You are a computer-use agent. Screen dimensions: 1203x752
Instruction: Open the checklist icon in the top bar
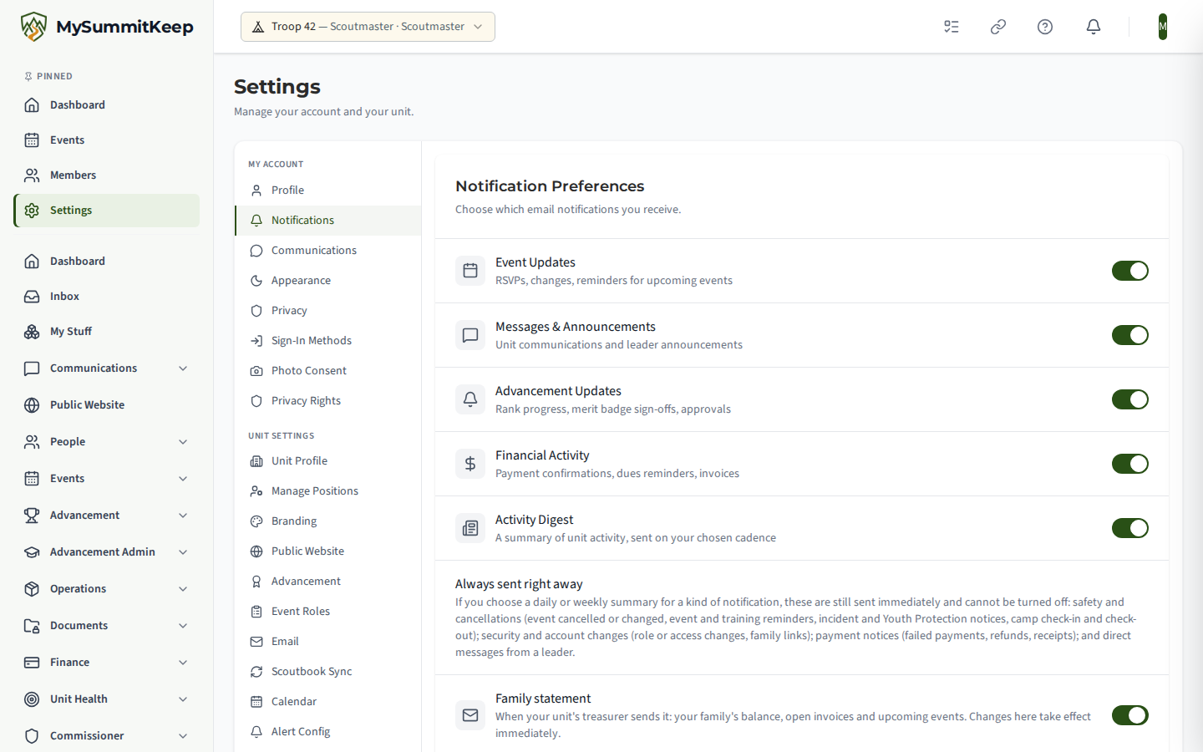[x=952, y=27]
